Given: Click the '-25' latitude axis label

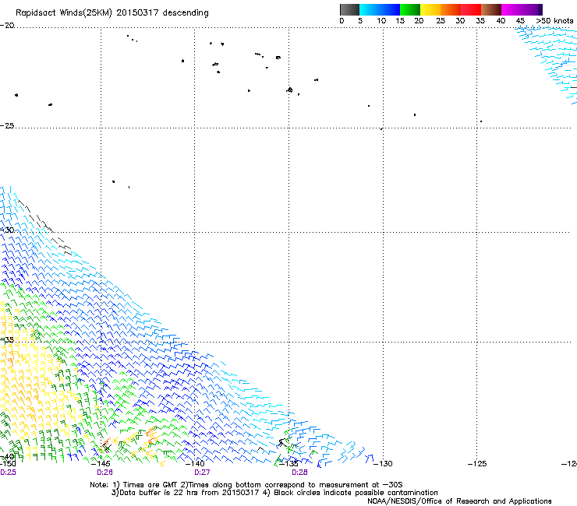Looking at the screenshot, I should (x=7, y=125).
